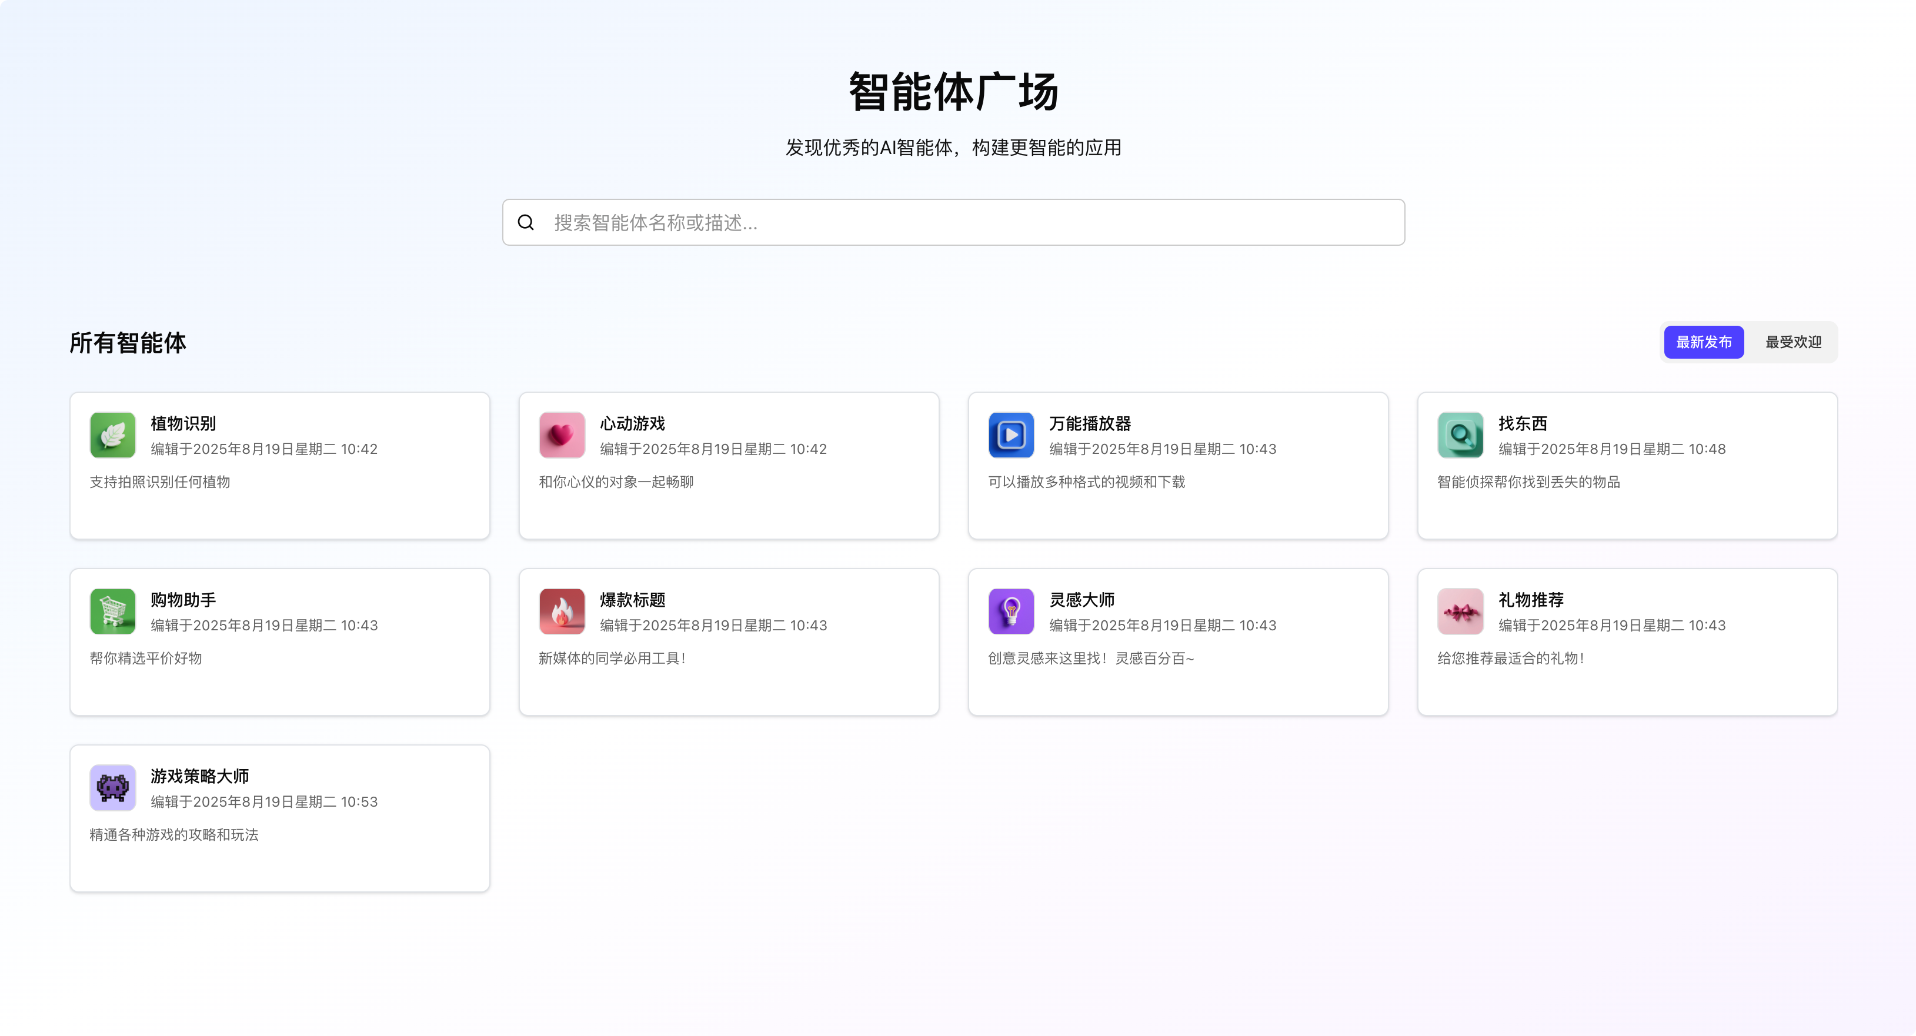The image size is (1916, 1036).
Task: Click the lightbulb 灵感大师 icon
Action: point(1011,611)
